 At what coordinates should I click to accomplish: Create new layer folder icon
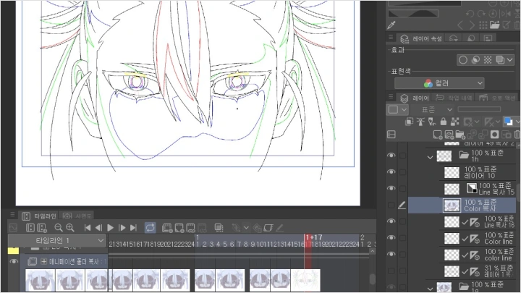460,135
